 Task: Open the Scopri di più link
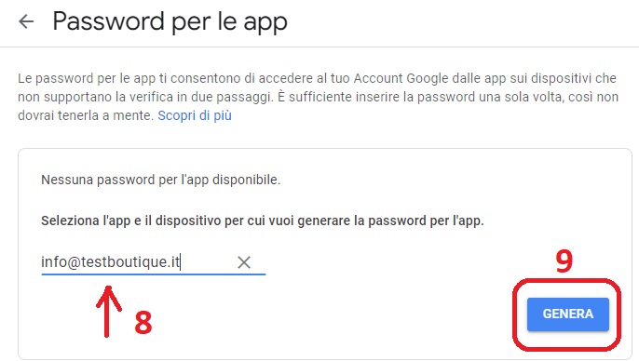pos(195,115)
